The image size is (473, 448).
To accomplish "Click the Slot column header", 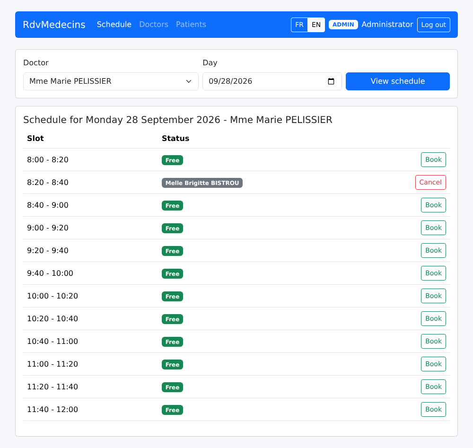I will tap(35, 139).
